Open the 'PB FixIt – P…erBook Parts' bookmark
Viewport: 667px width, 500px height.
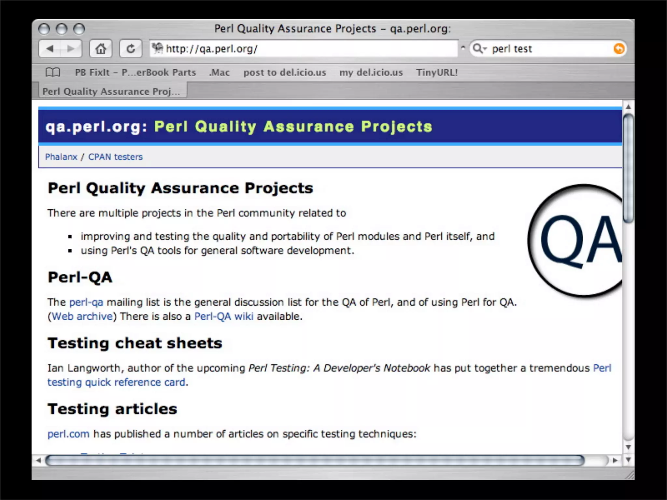[x=135, y=72]
